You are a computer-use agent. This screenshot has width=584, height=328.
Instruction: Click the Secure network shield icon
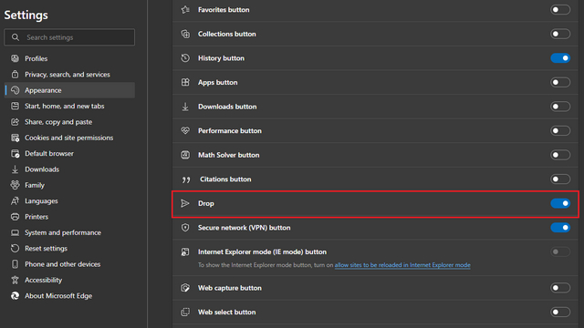pyautogui.click(x=185, y=228)
